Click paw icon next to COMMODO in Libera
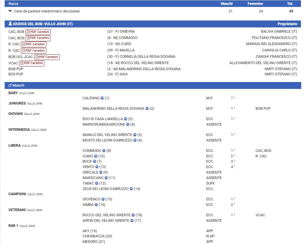Image resolution: width=305 pixels, height=244 pixels. tap(104, 151)
